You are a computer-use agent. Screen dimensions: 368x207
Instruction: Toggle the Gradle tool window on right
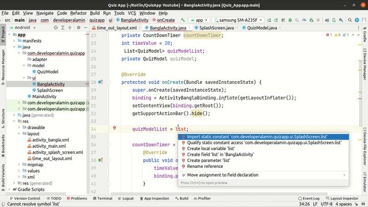point(365,34)
